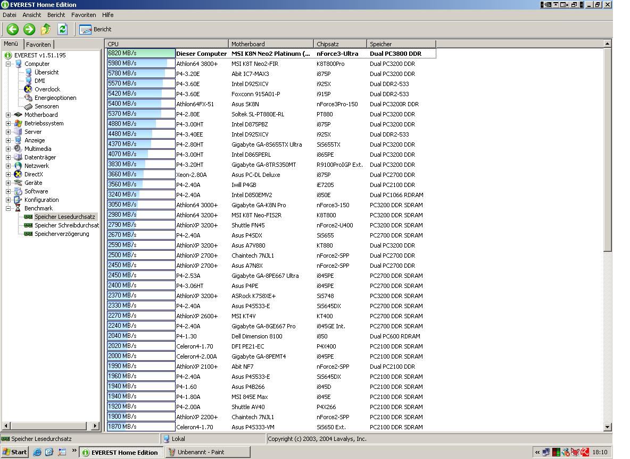Expand hidden tray icons chevron

tap(537, 452)
